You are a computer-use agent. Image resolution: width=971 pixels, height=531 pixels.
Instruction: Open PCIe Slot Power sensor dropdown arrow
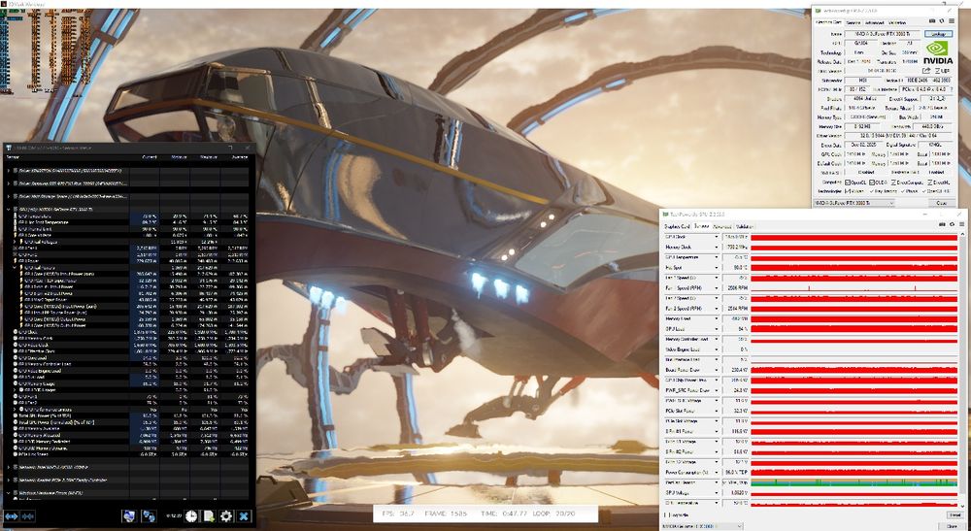(717, 411)
